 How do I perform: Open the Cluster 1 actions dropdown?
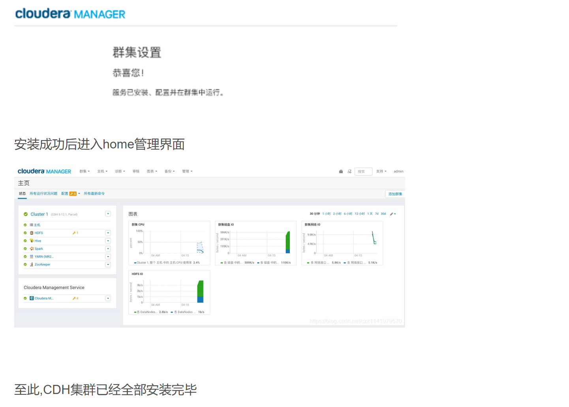click(108, 214)
